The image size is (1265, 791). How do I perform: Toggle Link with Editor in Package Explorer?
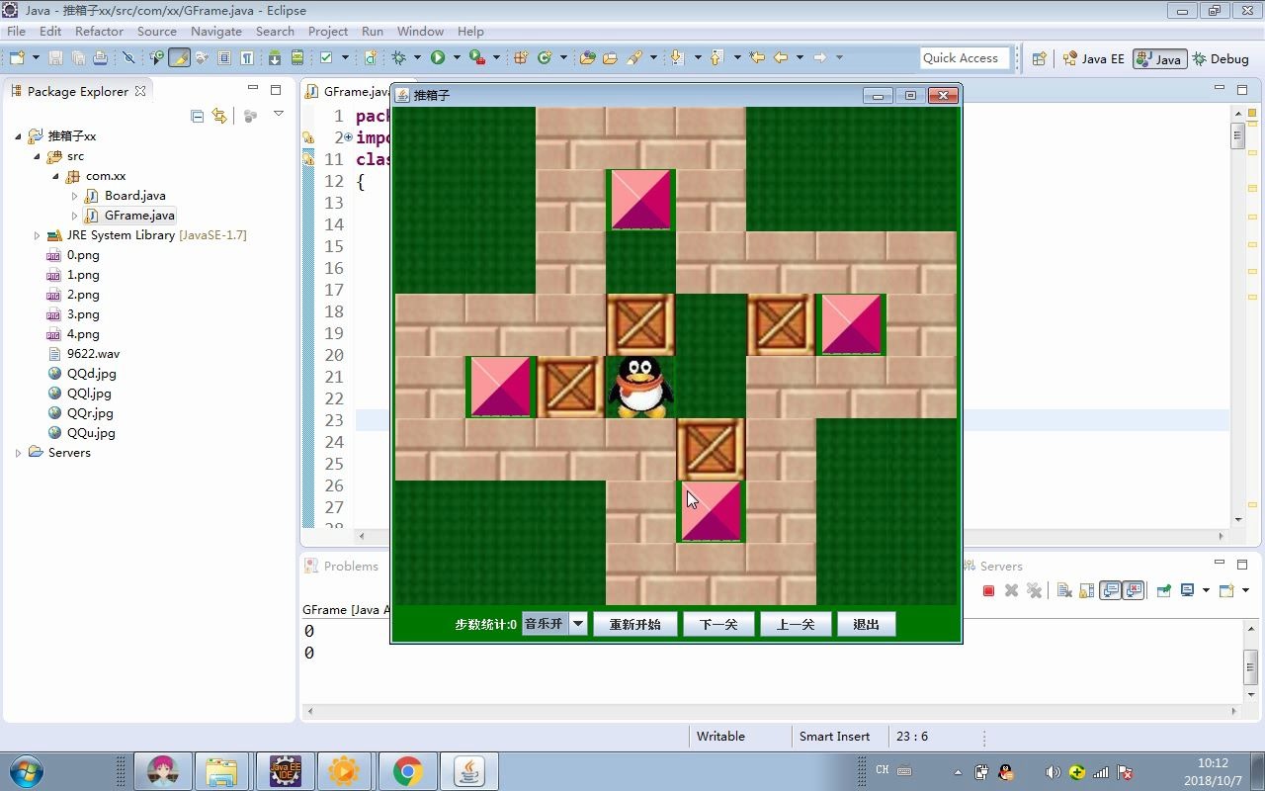(219, 116)
